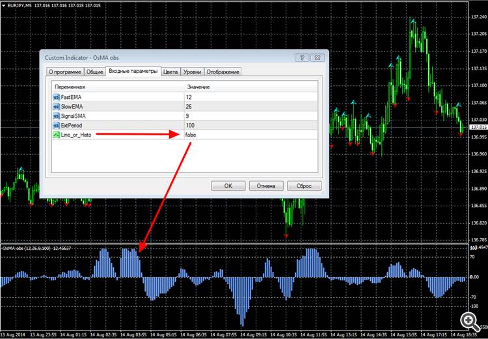This screenshot has width=488, height=339.
Task: Select the Цвета tab
Action: click(171, 72)
